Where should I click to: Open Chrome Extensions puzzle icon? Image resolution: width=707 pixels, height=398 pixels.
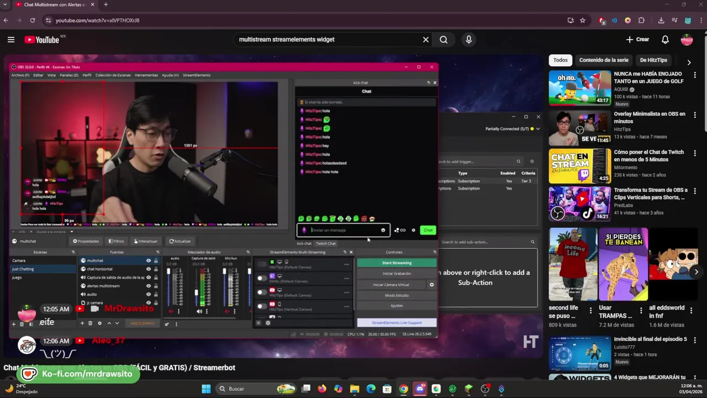tap(641, 20)
